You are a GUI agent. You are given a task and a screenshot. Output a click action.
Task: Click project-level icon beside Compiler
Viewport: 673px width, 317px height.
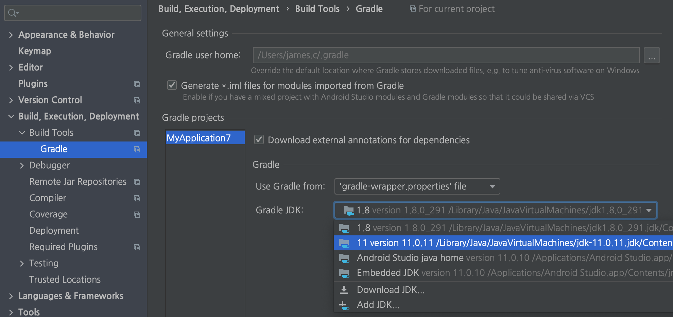click(x=137, y=198)
